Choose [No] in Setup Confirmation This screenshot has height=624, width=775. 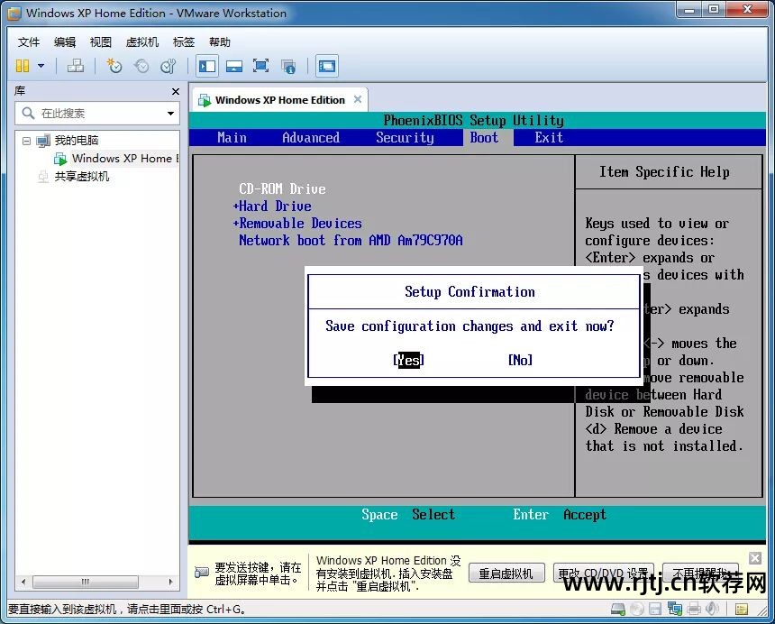tap(521, 360)
